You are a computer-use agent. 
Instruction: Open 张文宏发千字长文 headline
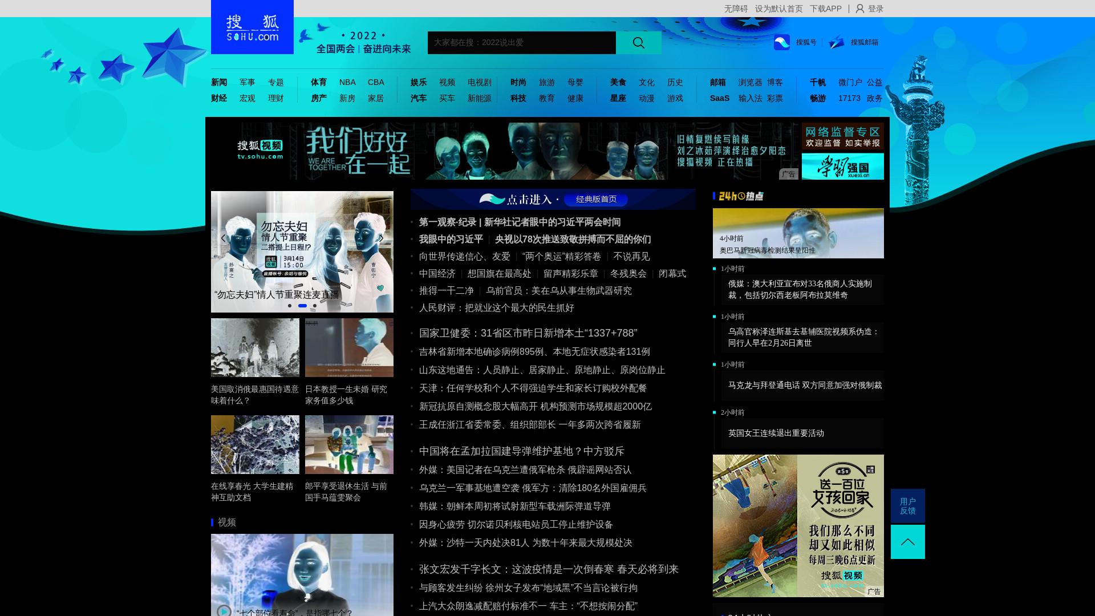tap(549, 569)
